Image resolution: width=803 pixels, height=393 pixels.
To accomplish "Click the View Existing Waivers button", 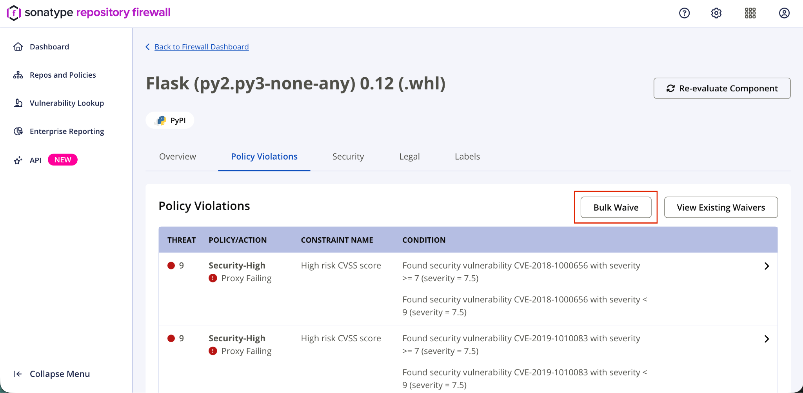I will click(x=721, y=207).
